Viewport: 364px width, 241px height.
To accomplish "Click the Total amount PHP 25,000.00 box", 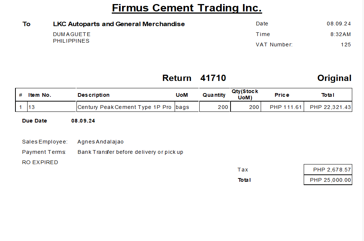I will [328, 180].
